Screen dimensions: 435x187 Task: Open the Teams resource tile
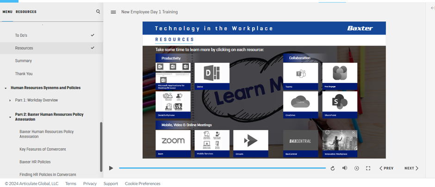point(301,76)
